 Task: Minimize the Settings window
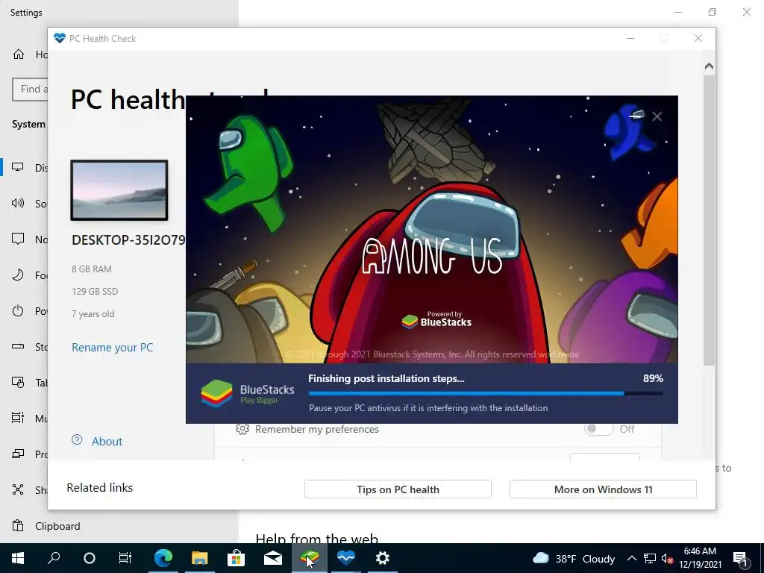coord(677,12)
